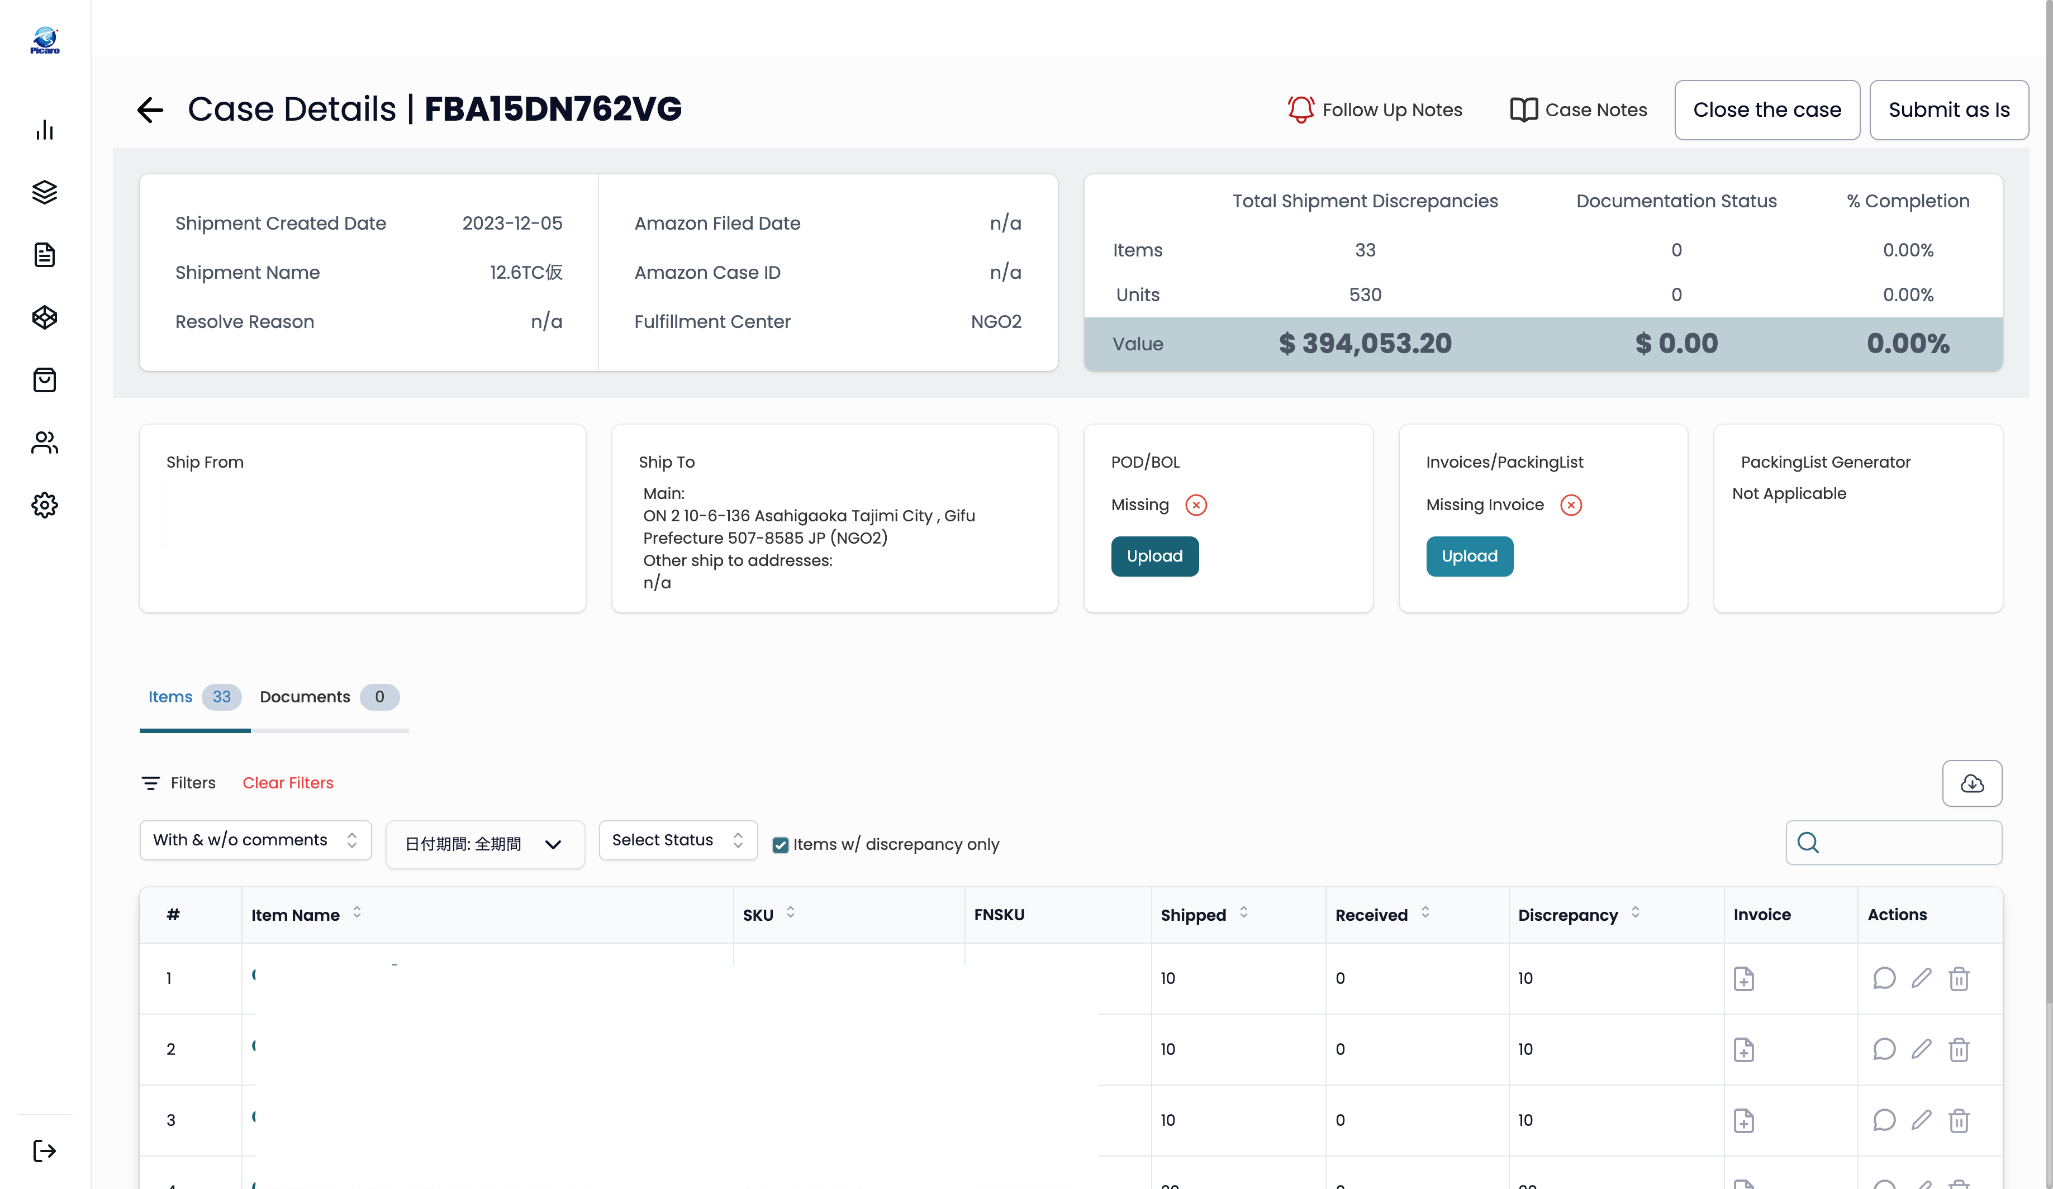Click the Close the case button
This screenshot has height=1189, width=2053.
coord(1767,110)
